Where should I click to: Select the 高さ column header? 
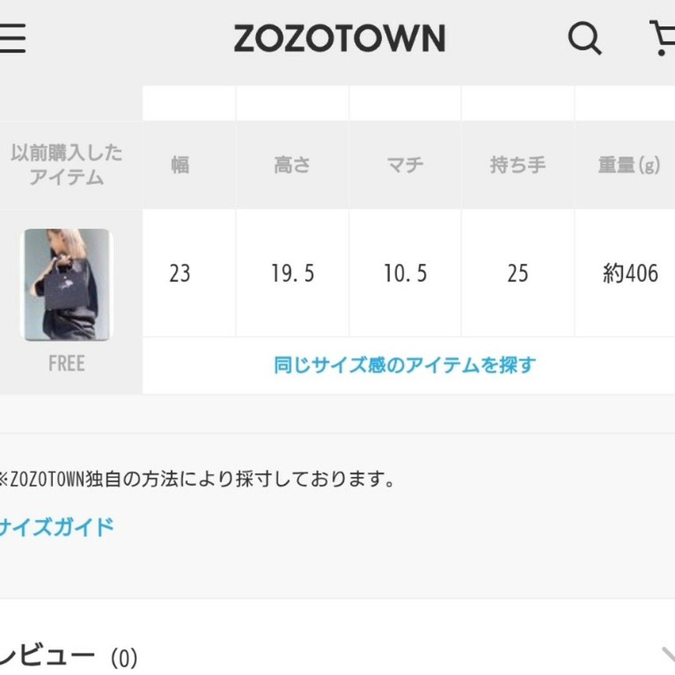click(x=292, y=164)
